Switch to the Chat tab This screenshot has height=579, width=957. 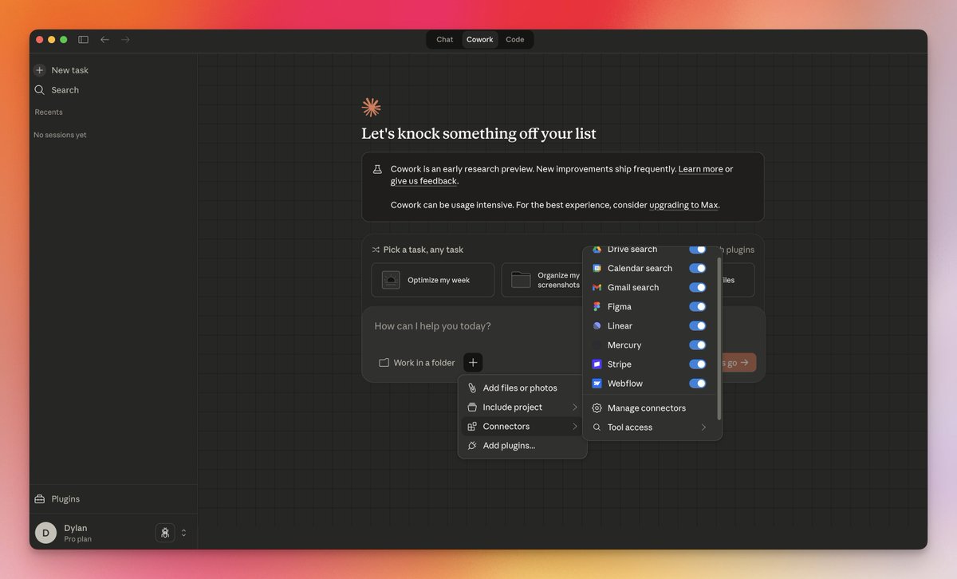point(445,40)
